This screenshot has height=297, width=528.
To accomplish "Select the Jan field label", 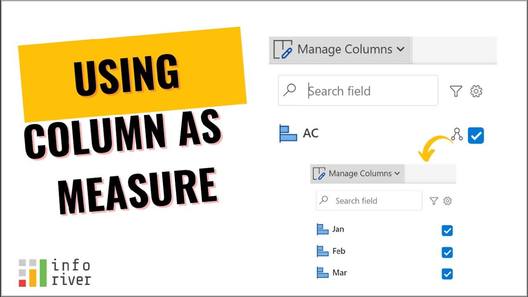I will pos(338,229).
